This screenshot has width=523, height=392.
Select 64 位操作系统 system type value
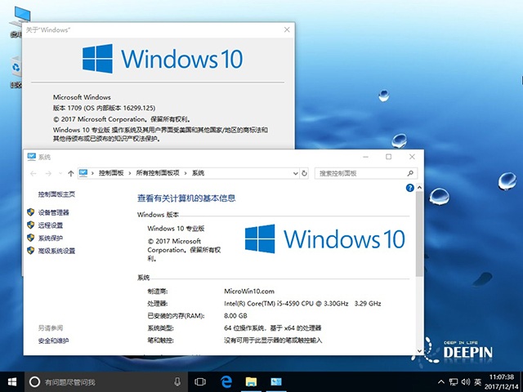point(272,328)
